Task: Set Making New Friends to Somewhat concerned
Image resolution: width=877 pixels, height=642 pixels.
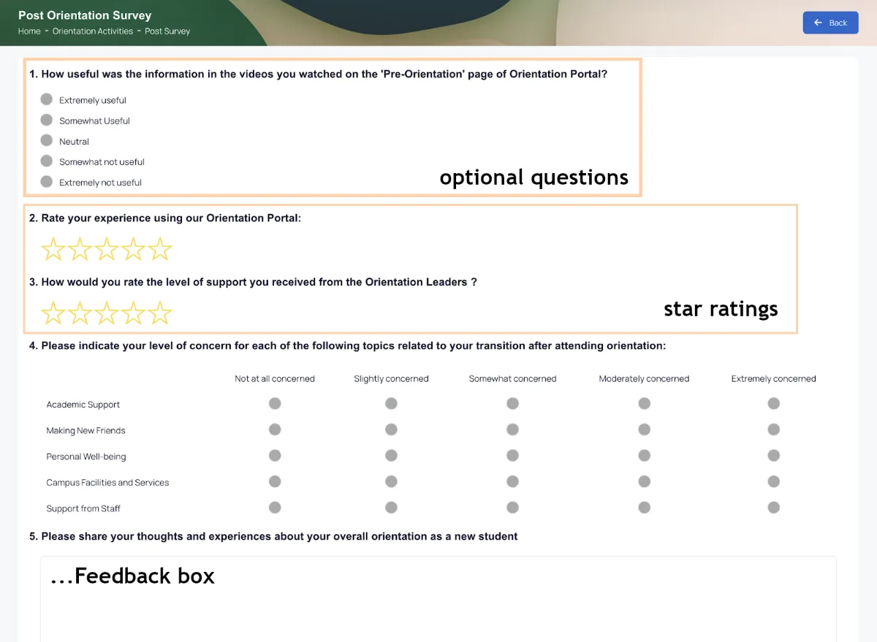Action: tap(513, 429)
